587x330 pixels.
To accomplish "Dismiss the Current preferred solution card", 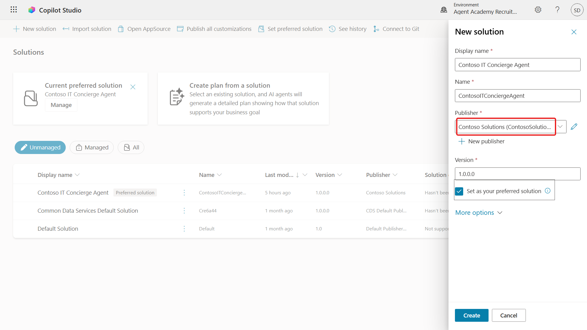I will (x=133, y=87).
